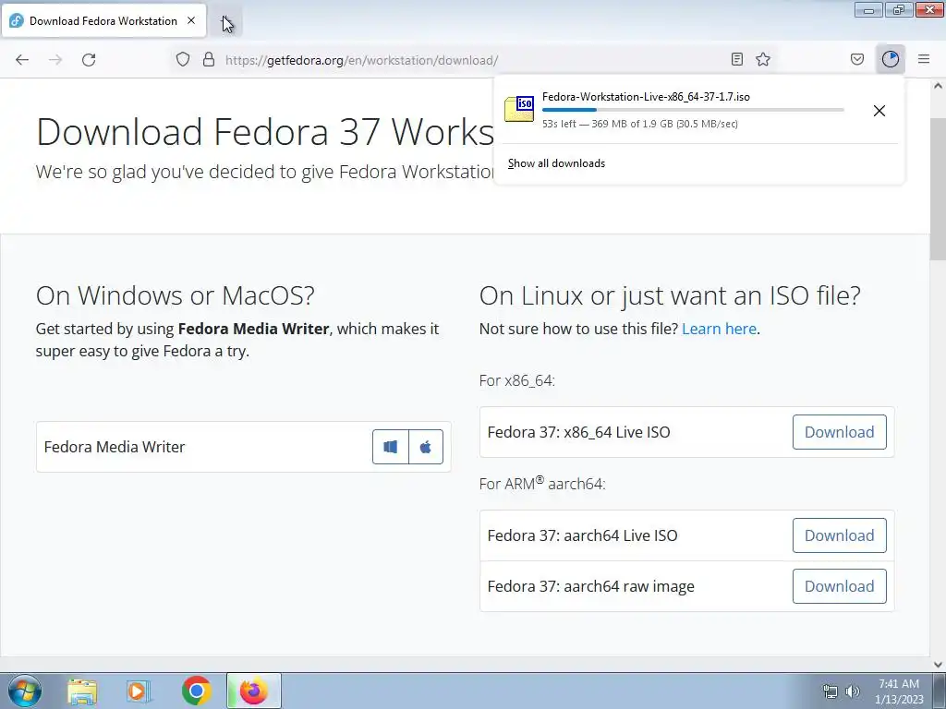The image size is (946, 709).
Task: Click the 'Fedora 37: aarch64 raw image' label
Action: click(590, 586)
